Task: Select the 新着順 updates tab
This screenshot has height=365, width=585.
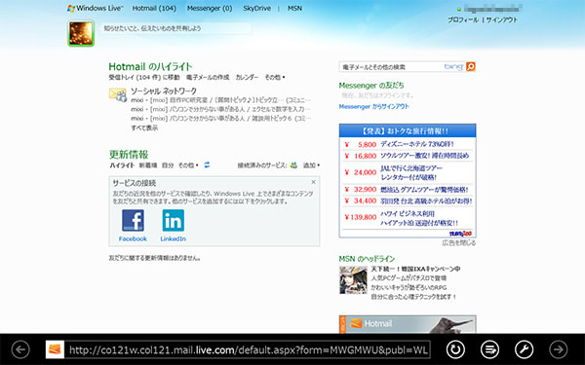Action: click(x=148, y=165)
